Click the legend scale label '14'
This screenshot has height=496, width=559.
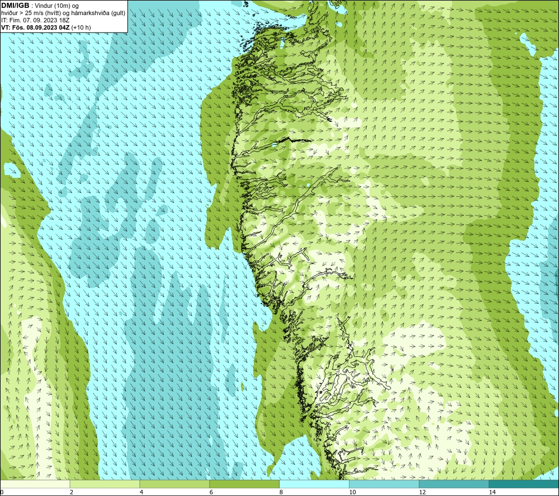click(492, 493)
